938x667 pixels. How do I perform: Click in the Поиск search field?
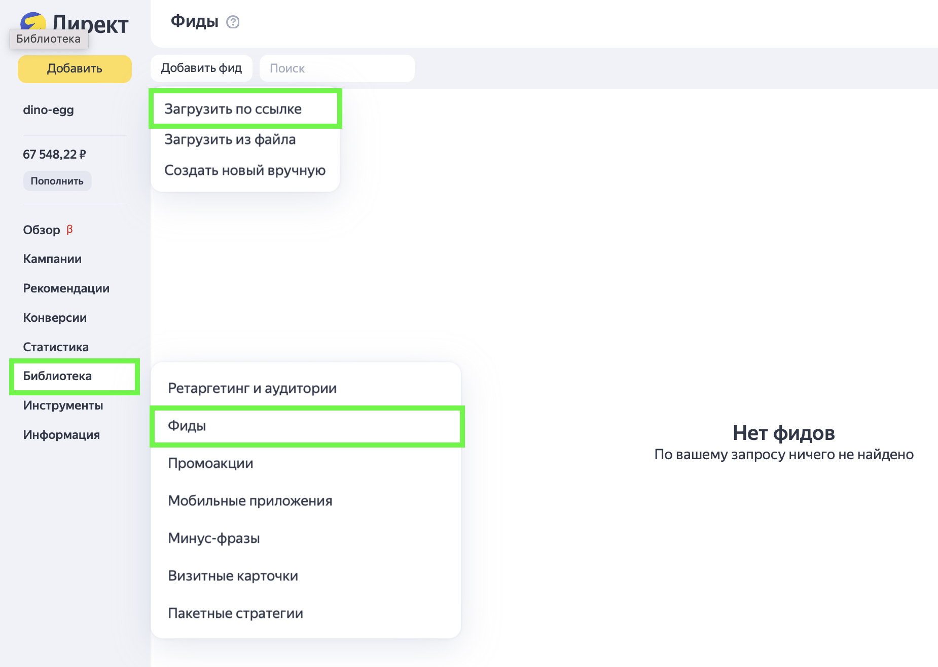click(337, 68)
